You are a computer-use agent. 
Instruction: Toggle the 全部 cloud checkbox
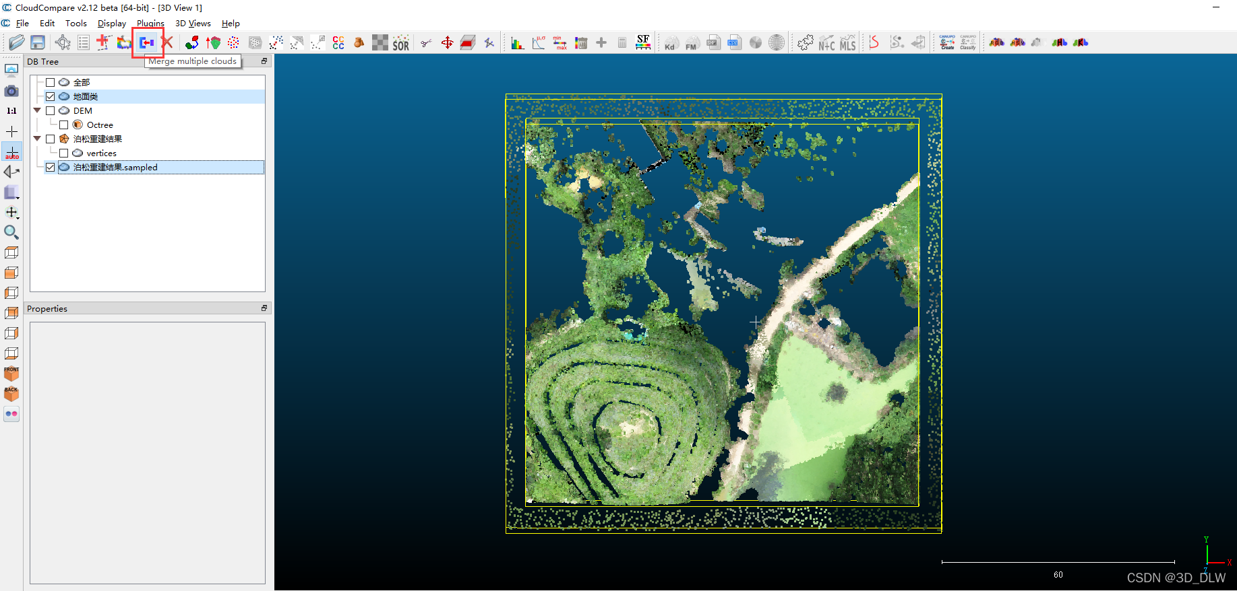[51, 82]
